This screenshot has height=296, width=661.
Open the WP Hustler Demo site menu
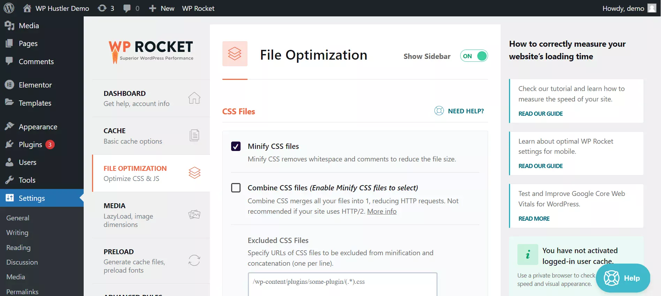pos(62,8)
